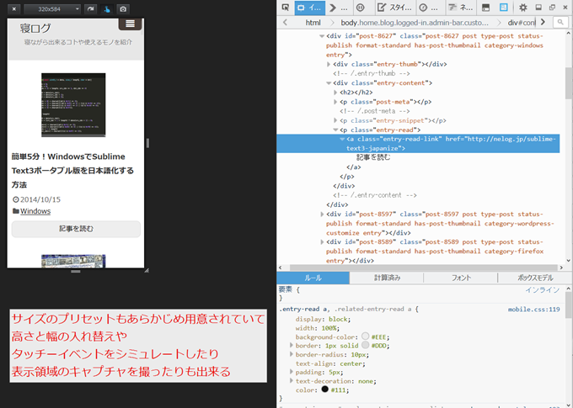The width and height of the screenshot is (573, 408).
Task: Click the HTML search field
Action: [560, 23]
